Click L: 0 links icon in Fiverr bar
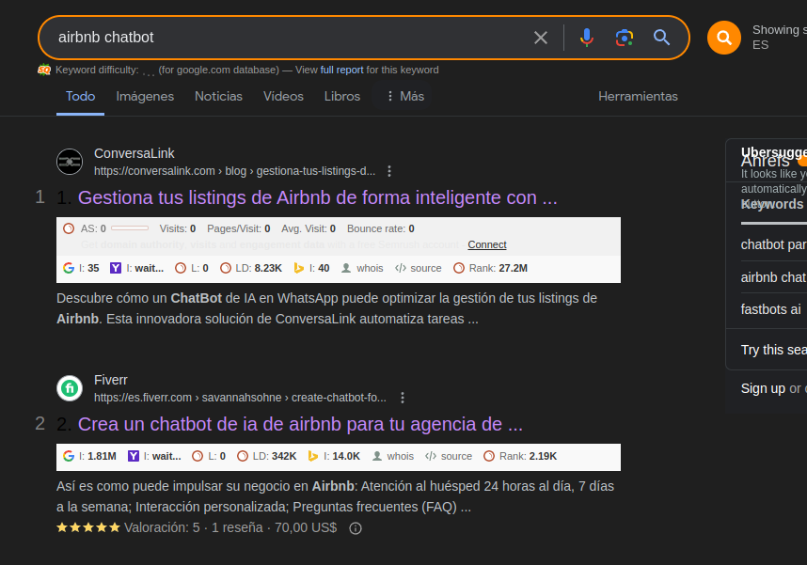807x565 pixels. (x=198, y=456)
